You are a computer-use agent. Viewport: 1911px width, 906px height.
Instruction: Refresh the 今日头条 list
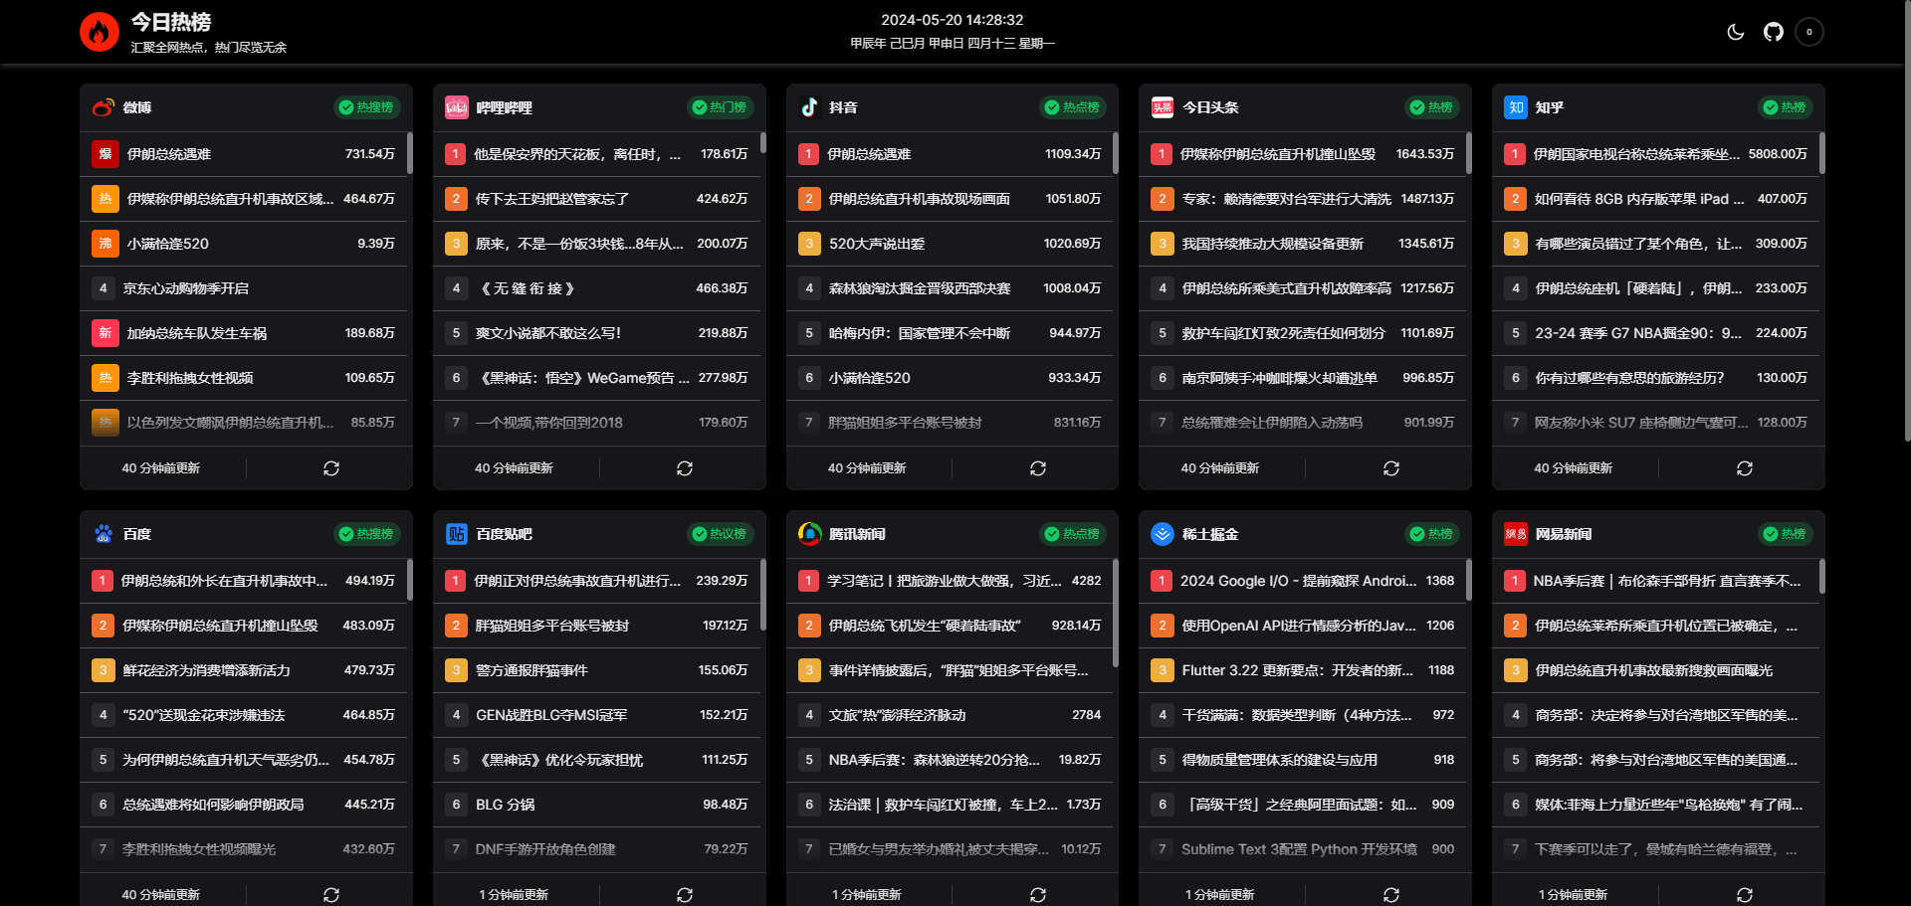click(1391, 468)
